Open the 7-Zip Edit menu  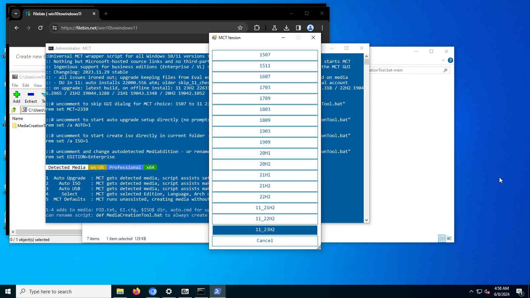26,85
